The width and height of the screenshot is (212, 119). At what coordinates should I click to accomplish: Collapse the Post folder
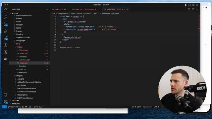pos(29,44)
